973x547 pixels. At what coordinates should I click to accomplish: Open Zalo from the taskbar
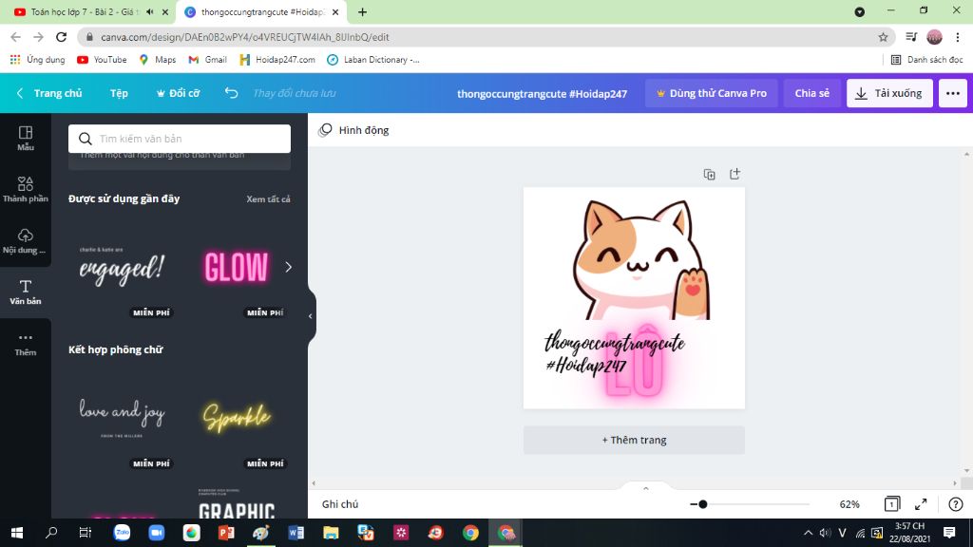[123, 533]
